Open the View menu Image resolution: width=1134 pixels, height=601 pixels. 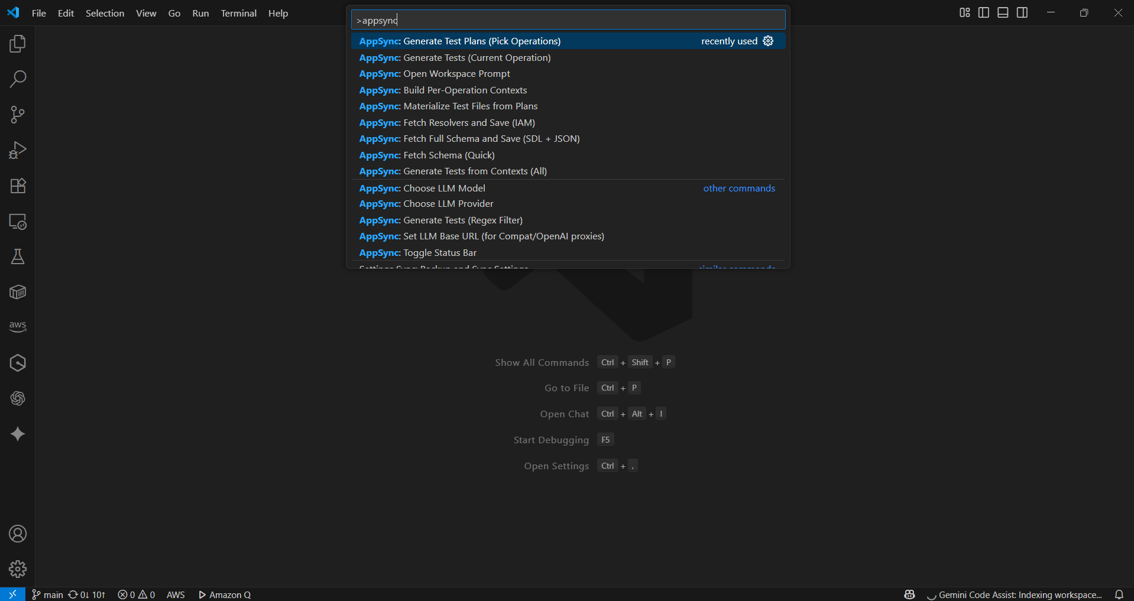point(146,13)
